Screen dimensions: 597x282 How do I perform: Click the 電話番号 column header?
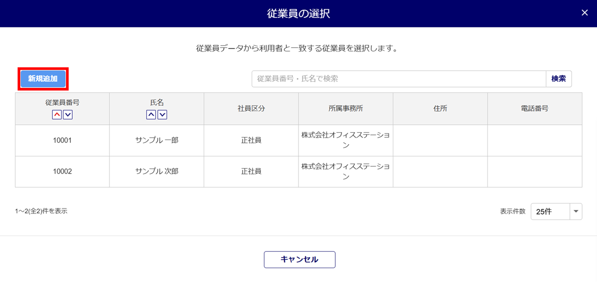[535, 108]
